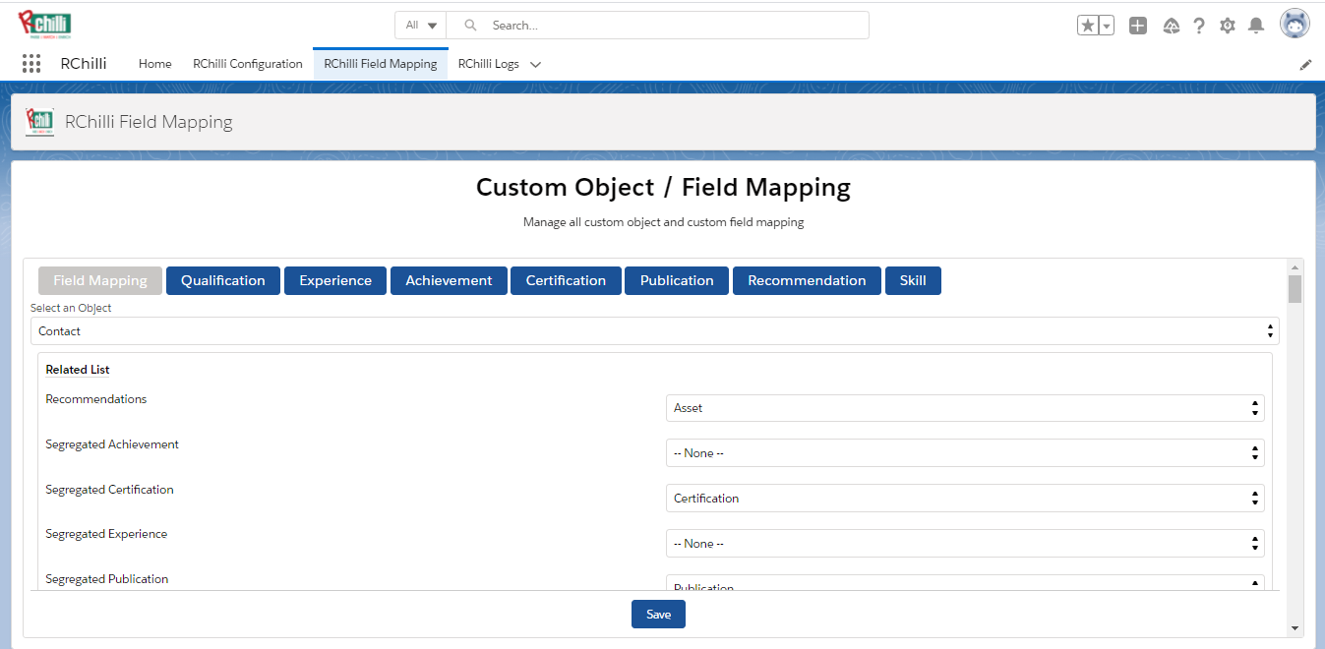Open the Salesforce Help question mark icon

click(1198, 26)
